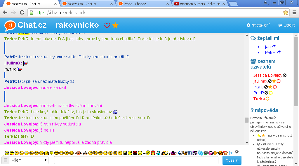The width and height of the screenshot is (299, 166).
Task: Click the scared blue smiley in Terka's message
Action: click(x=115, y=112)
